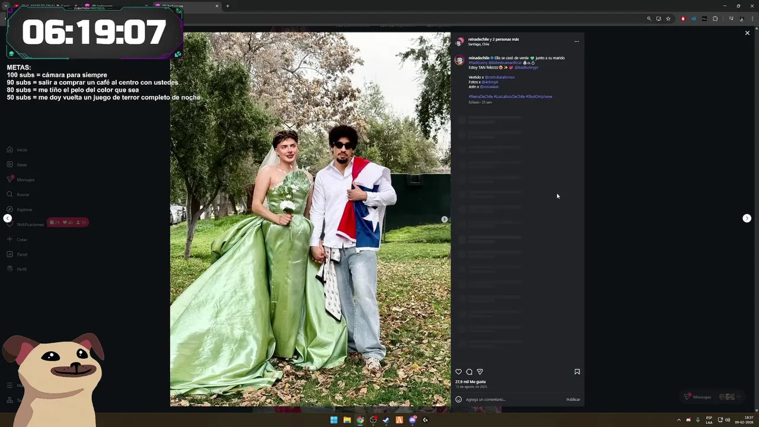The height and width of the screenshot is (427, 759).
Task: Expand the hidden system tray icons chevron
Action: point(679,420)
